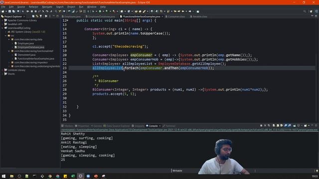Click the Clear Console icon
The height and width of the screenshot is (179, 319).
274,126
